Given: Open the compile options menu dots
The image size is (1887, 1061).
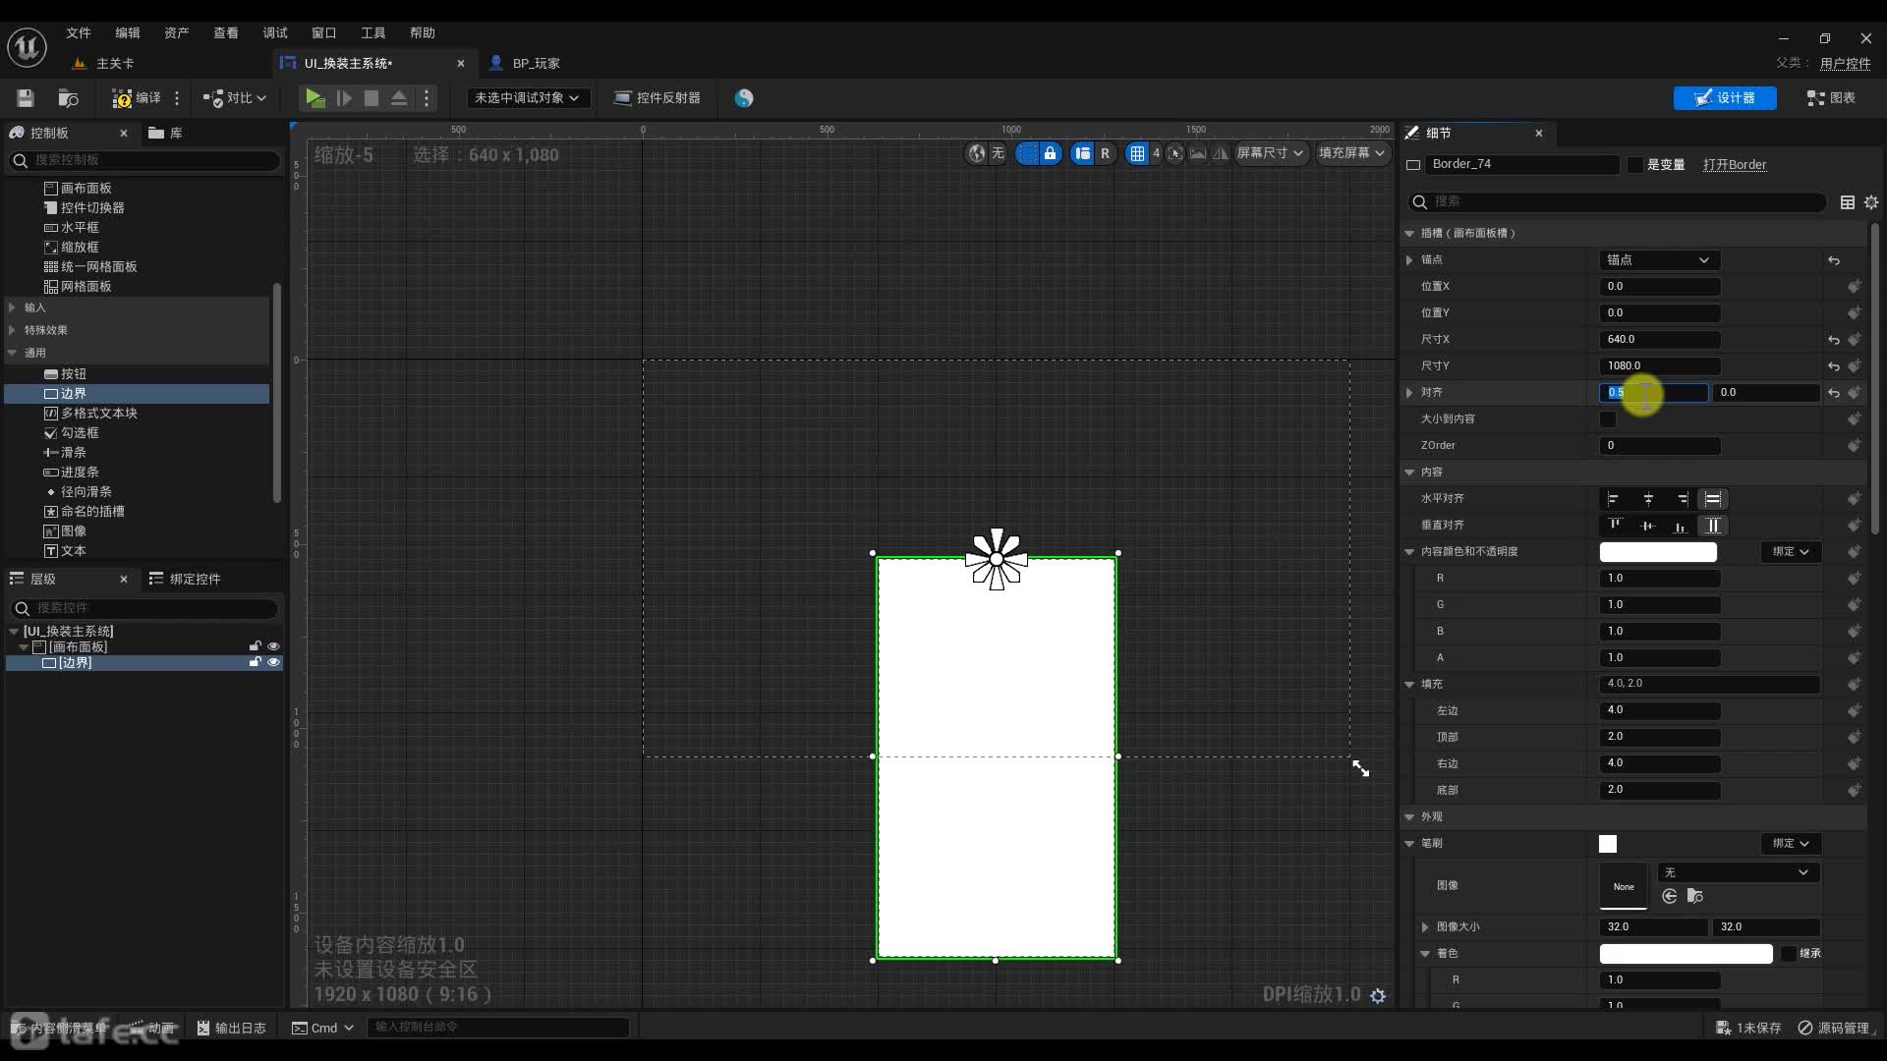Looking at the screenshot, I should tap(177, 98).
